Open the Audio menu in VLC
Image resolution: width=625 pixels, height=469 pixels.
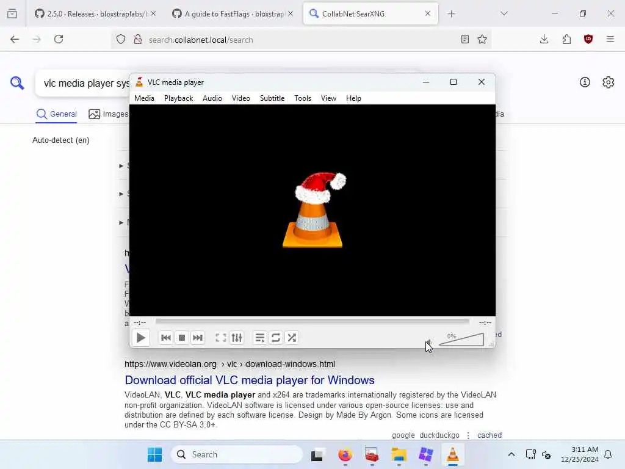pos(212,98)
